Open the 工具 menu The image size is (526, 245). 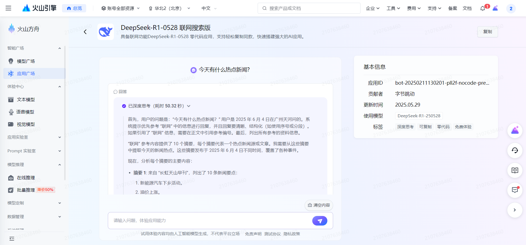pos(393,8)
